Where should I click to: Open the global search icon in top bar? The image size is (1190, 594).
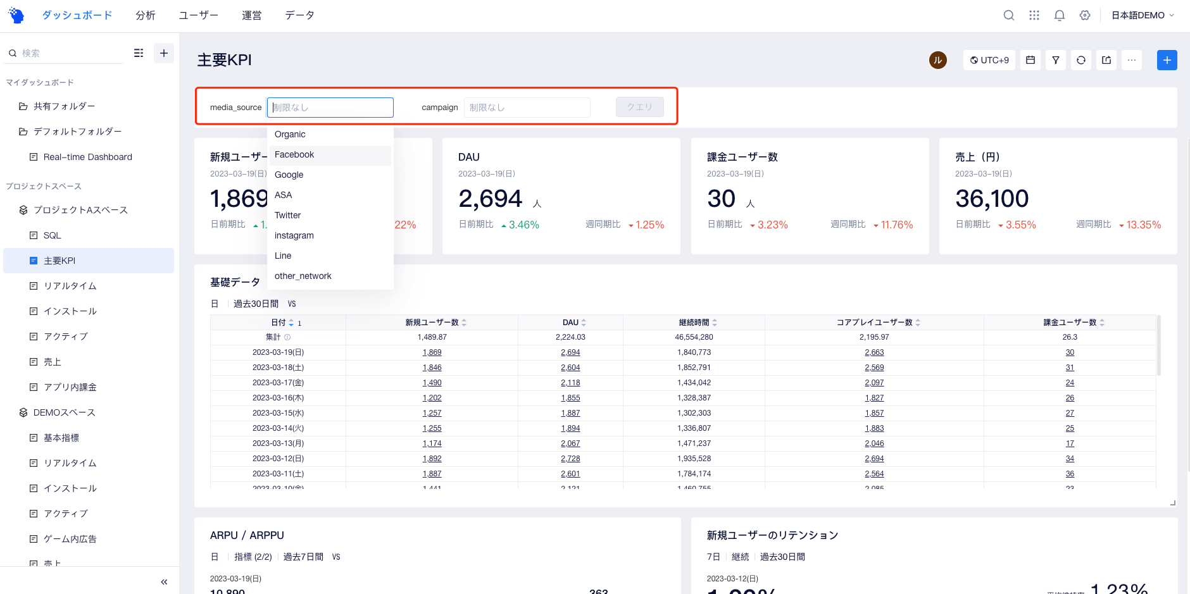pos(1009,15)
